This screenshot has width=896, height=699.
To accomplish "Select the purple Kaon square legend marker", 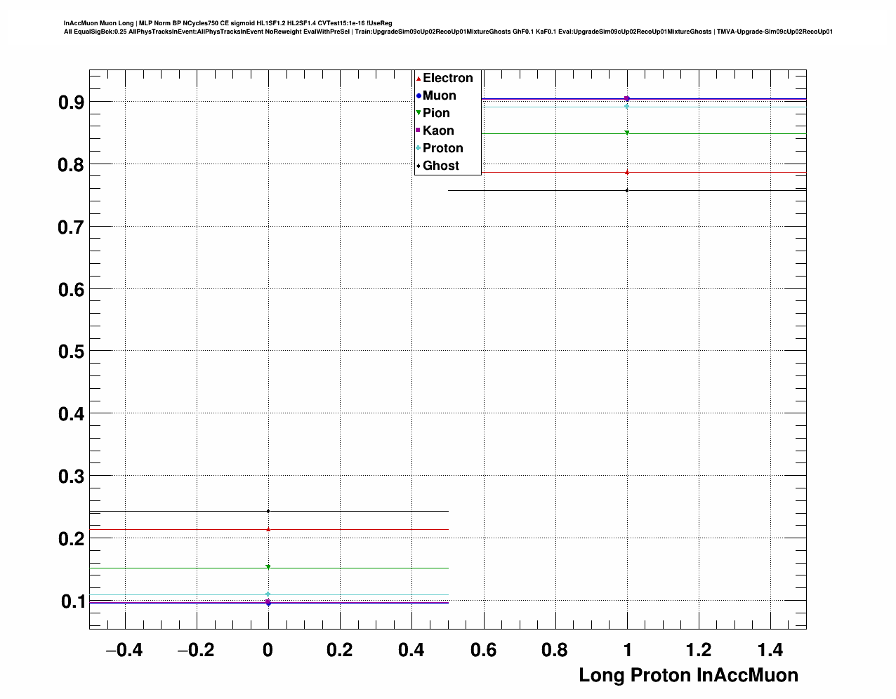I will tap(419, 131).
